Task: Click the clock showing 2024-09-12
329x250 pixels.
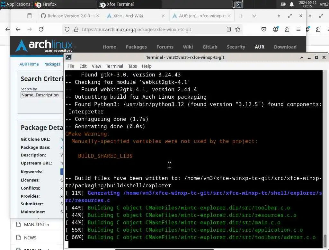Action: [x=307, y=4]
